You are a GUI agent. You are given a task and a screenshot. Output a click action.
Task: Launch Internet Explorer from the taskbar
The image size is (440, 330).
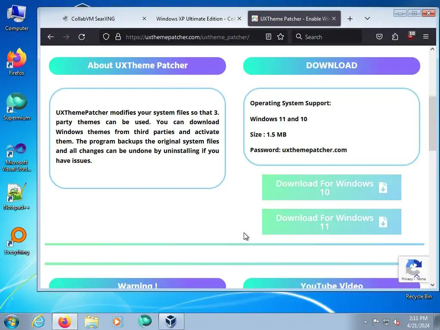(x=38, y=321)
